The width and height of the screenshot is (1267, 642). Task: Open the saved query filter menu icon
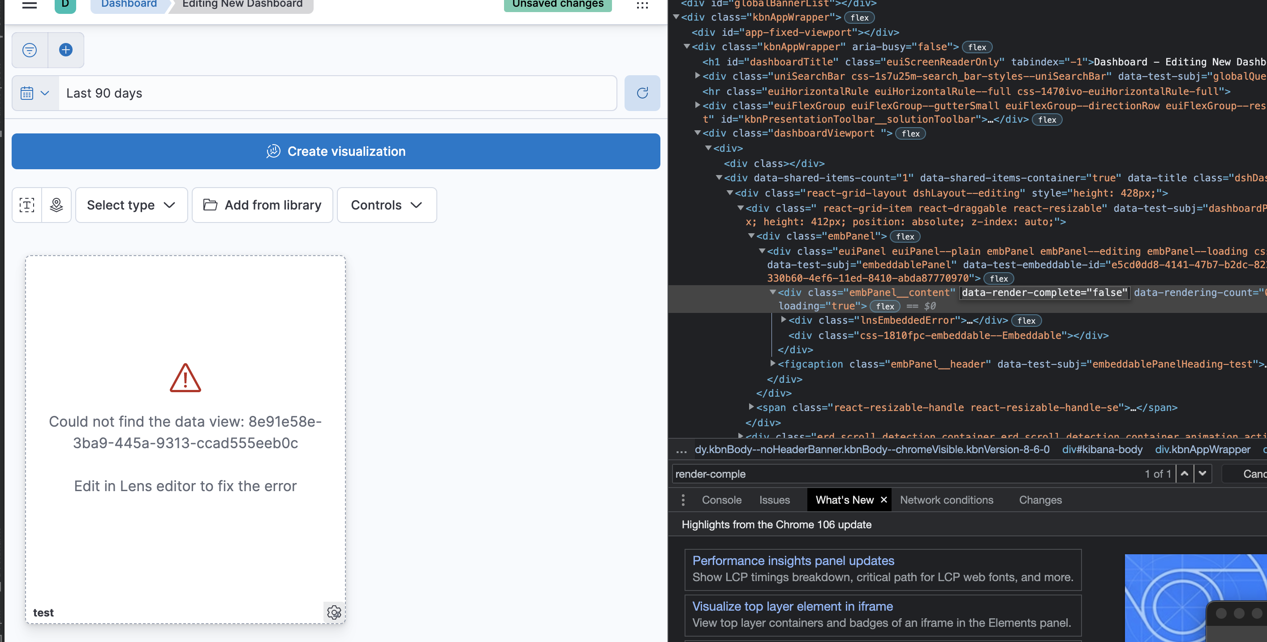click(x=30, y=50)
